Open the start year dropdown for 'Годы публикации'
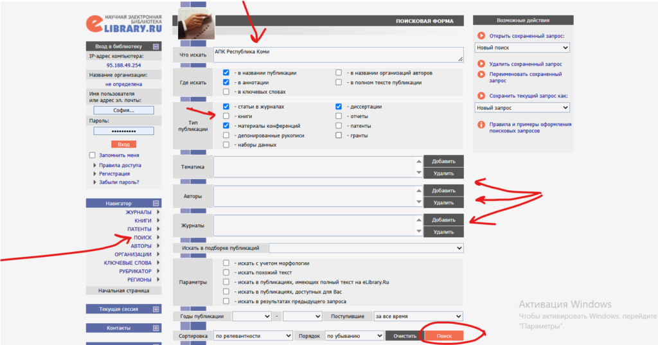Image resolution: width=658 pixels, height=345 pixels. pos(252,317)
